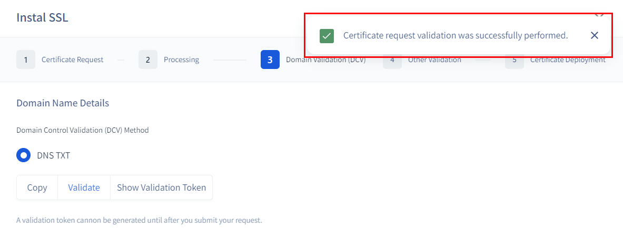Click the step 5 number badge

[x=513, y=61]
